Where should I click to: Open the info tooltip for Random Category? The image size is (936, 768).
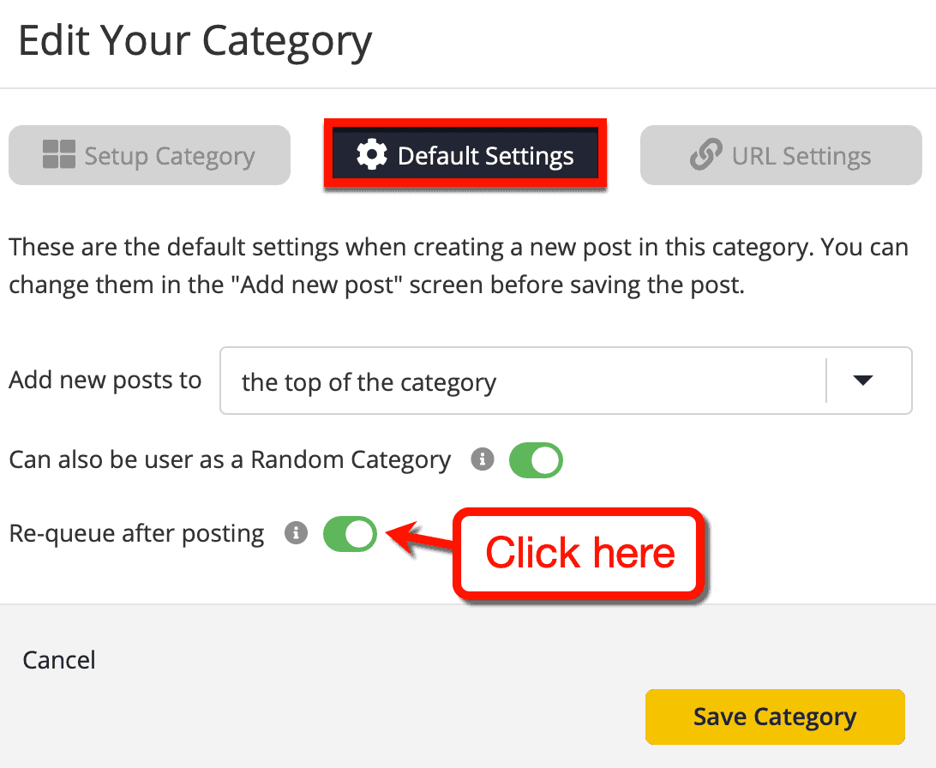coord(482,460)
